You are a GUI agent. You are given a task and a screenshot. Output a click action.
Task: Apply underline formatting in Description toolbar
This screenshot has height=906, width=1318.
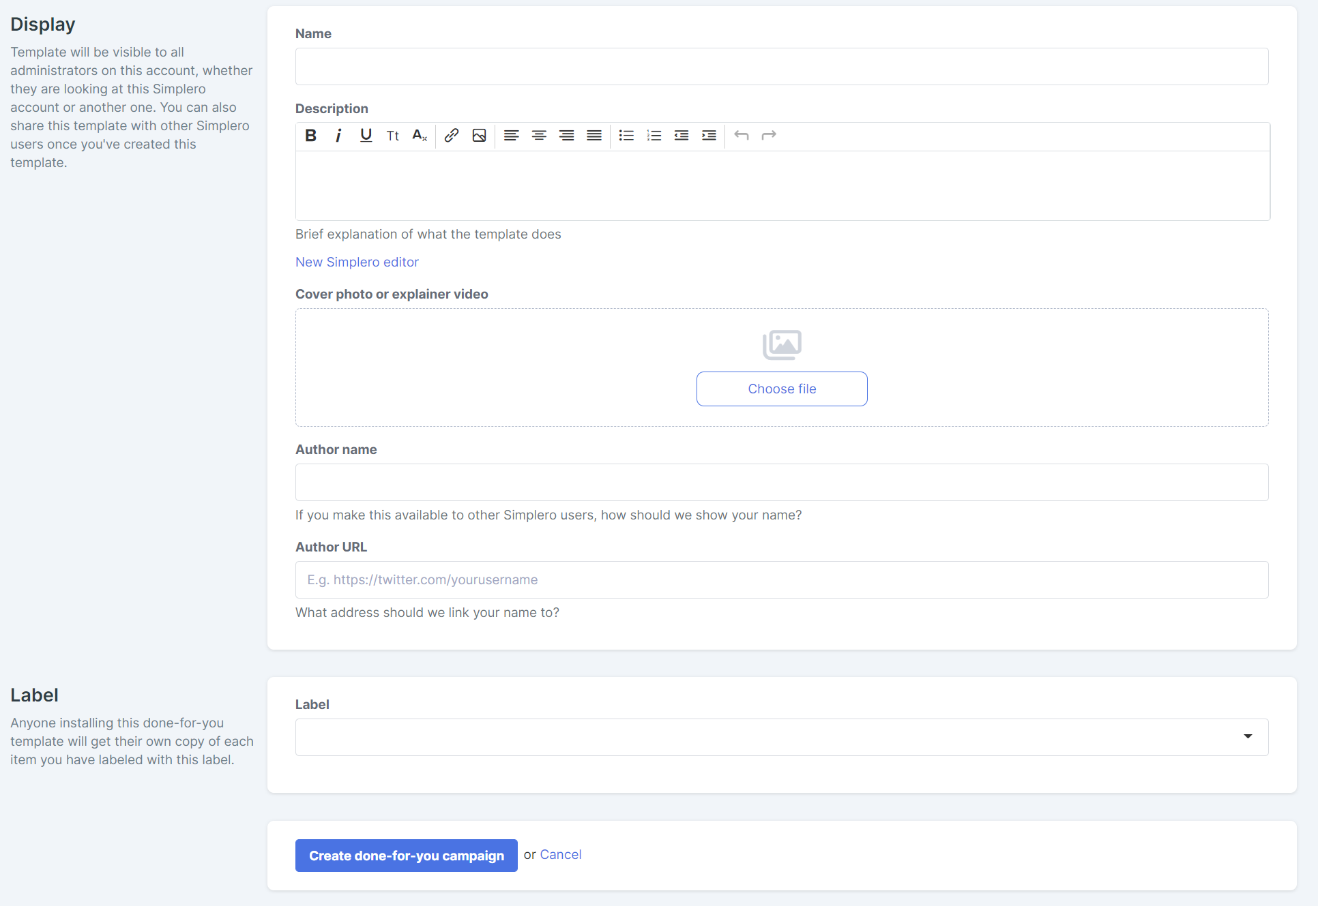(x=366, y=136)
